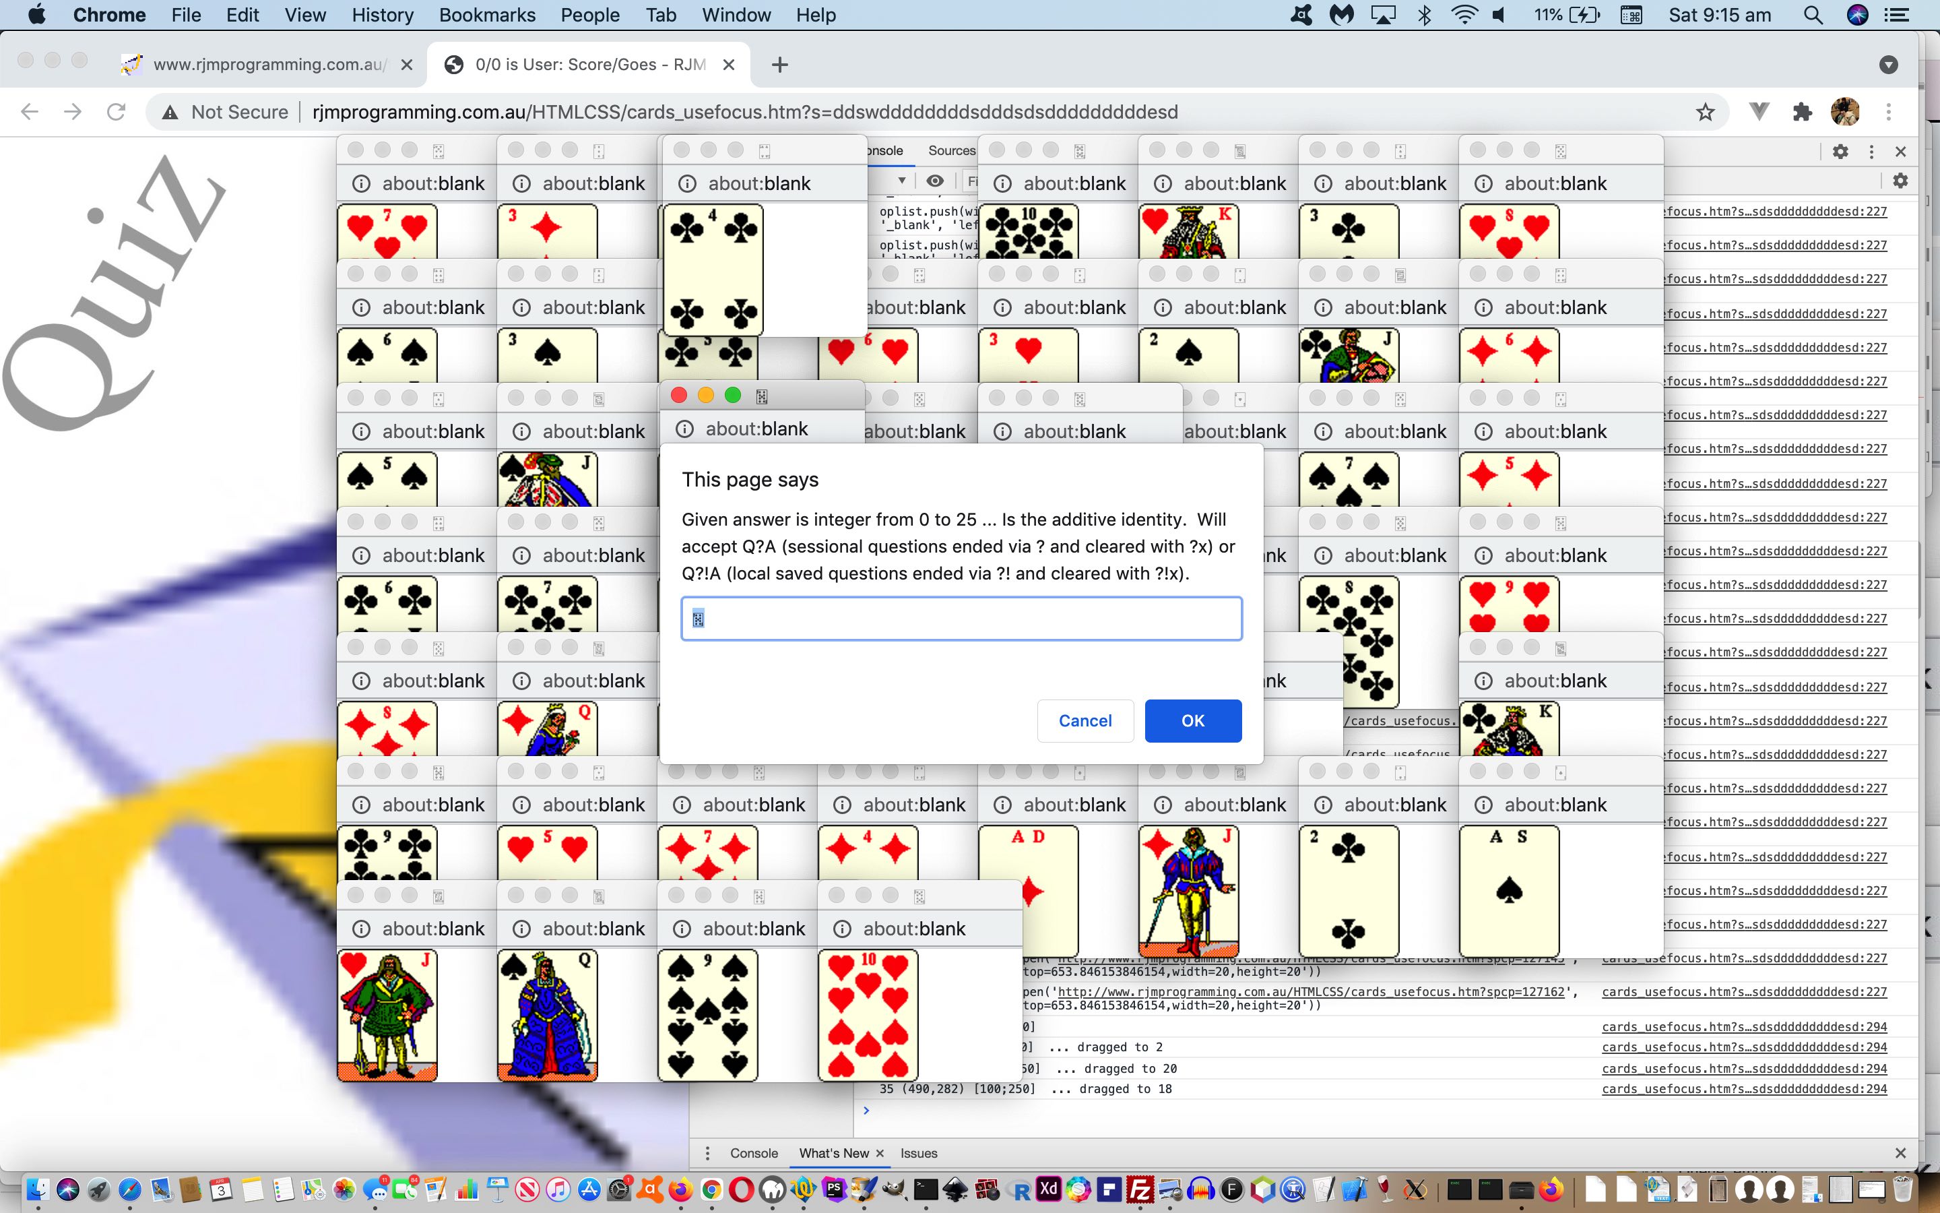Click the Bluetooth menu bar icon

(x=1425, y=14)
